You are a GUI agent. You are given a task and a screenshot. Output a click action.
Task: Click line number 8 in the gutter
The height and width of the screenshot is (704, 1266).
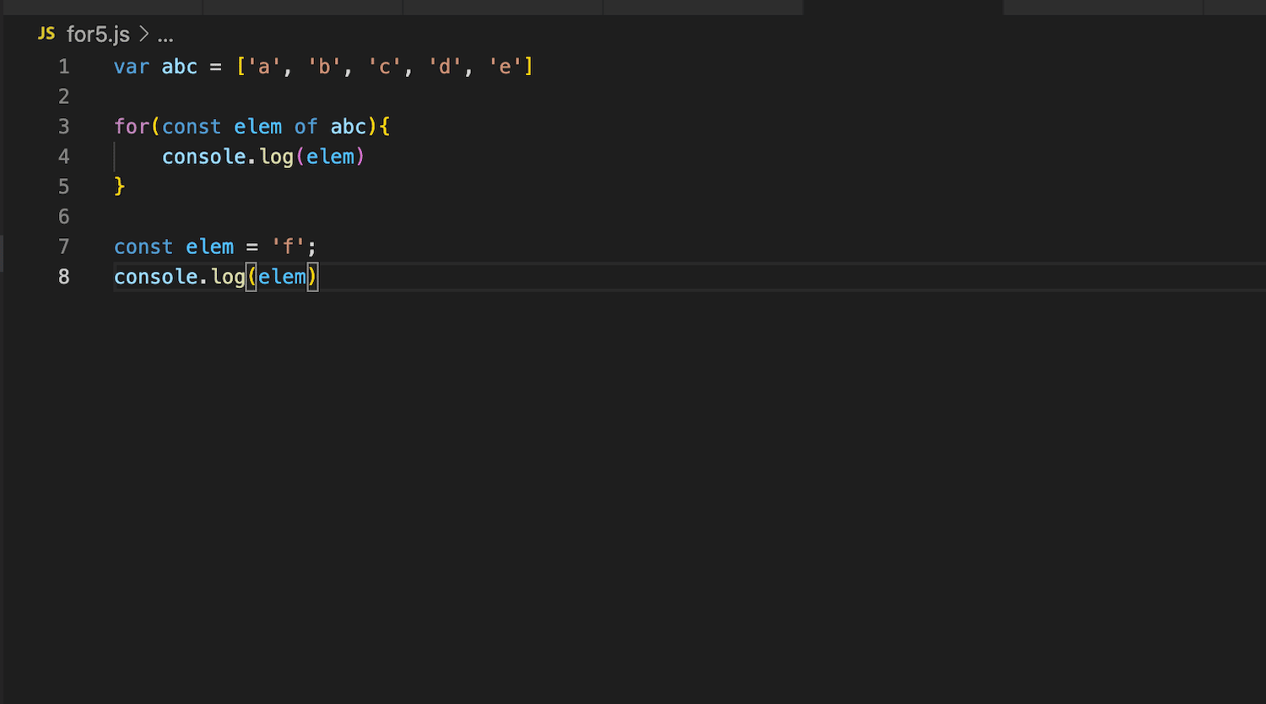coord(63,277)
